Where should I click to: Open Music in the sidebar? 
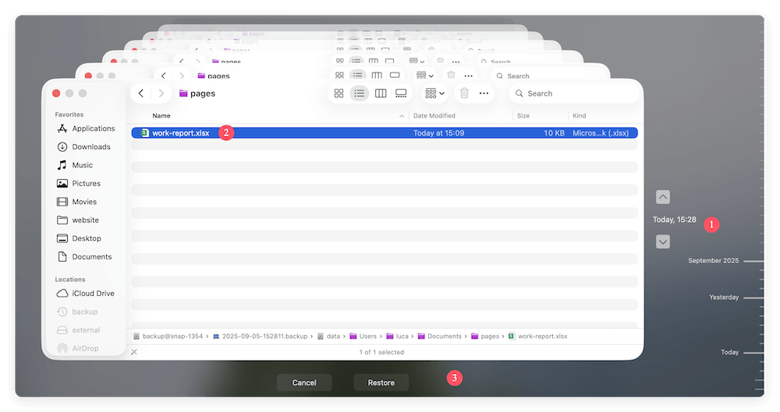point(76,165)
